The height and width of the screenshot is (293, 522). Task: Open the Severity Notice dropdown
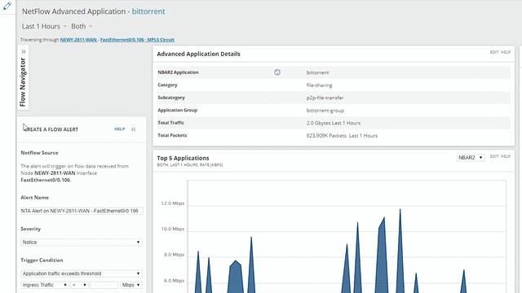coord(82,243)
